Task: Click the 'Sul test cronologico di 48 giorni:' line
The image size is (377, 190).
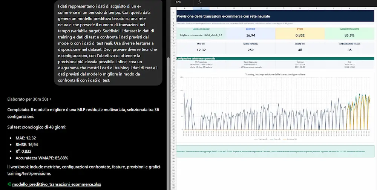Action: pyautogui.click(x=37, y=127)
